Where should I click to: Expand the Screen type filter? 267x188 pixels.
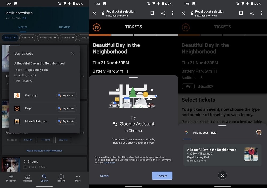(x=48, y=38)
